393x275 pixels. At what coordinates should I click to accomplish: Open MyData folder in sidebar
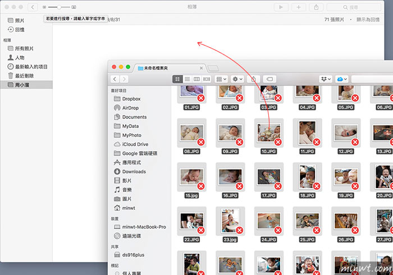pos(126,126)
